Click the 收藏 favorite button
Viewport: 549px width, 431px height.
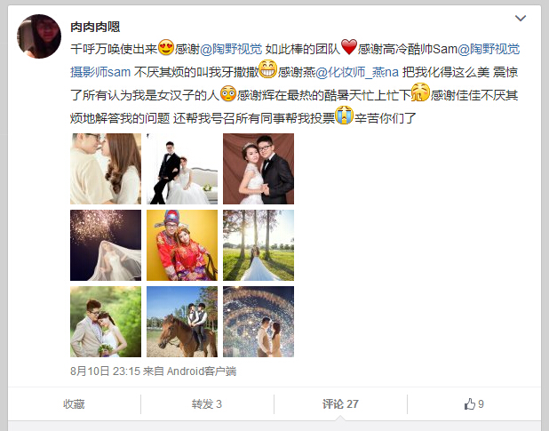[x=74, y=404]
